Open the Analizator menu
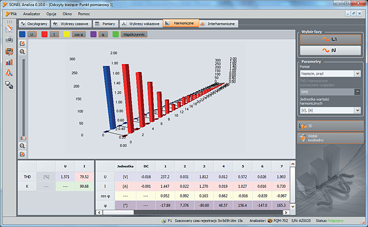Screen dimensions: 368x227 (32, 13)
